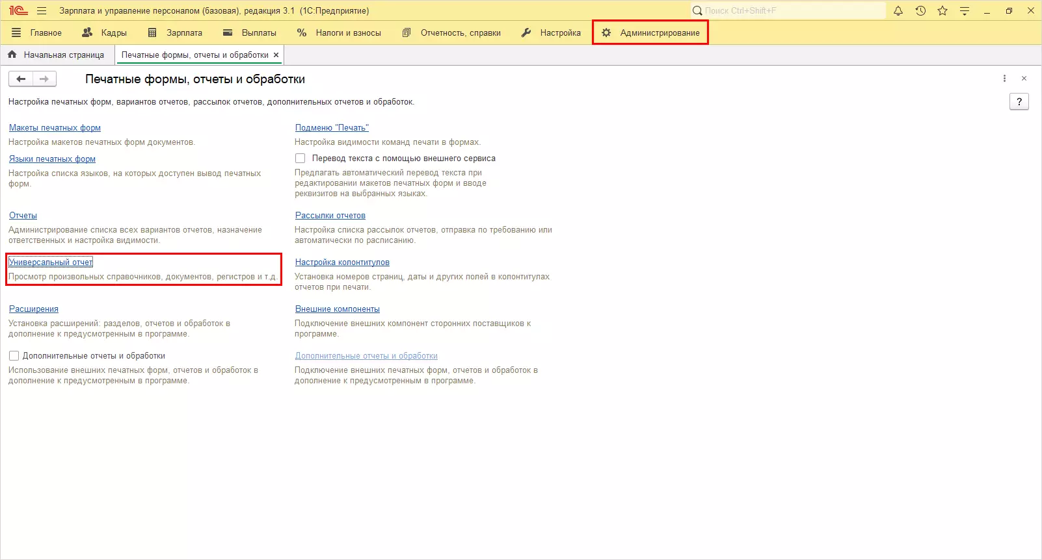
Task: Open Рассылки отчетов link
Action: 330,216
